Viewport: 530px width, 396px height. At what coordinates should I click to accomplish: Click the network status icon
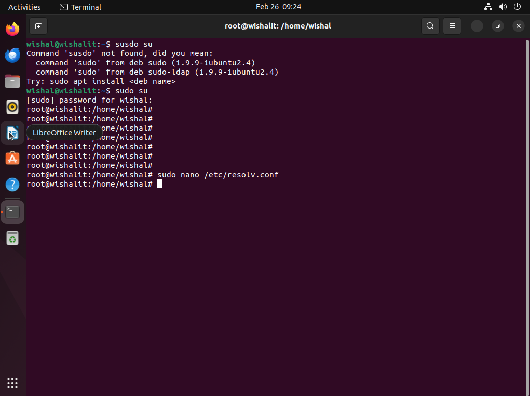coord(488,7)
